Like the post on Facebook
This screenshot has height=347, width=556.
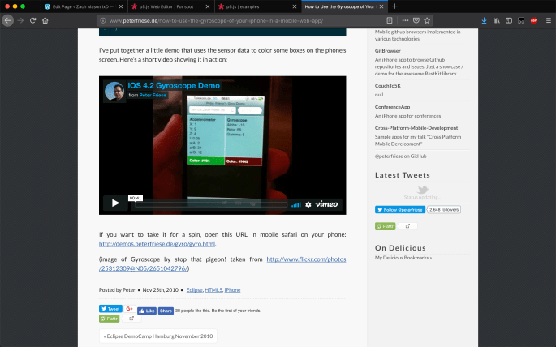(x=147, y=311)
